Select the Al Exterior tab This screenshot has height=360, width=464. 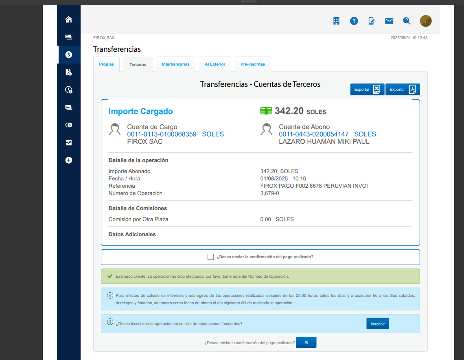(215, 64)
